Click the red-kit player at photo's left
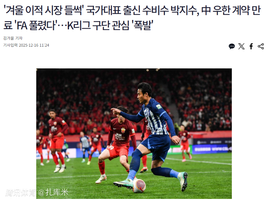Viewport: 272px width, 201px height. tap(57, 141)
